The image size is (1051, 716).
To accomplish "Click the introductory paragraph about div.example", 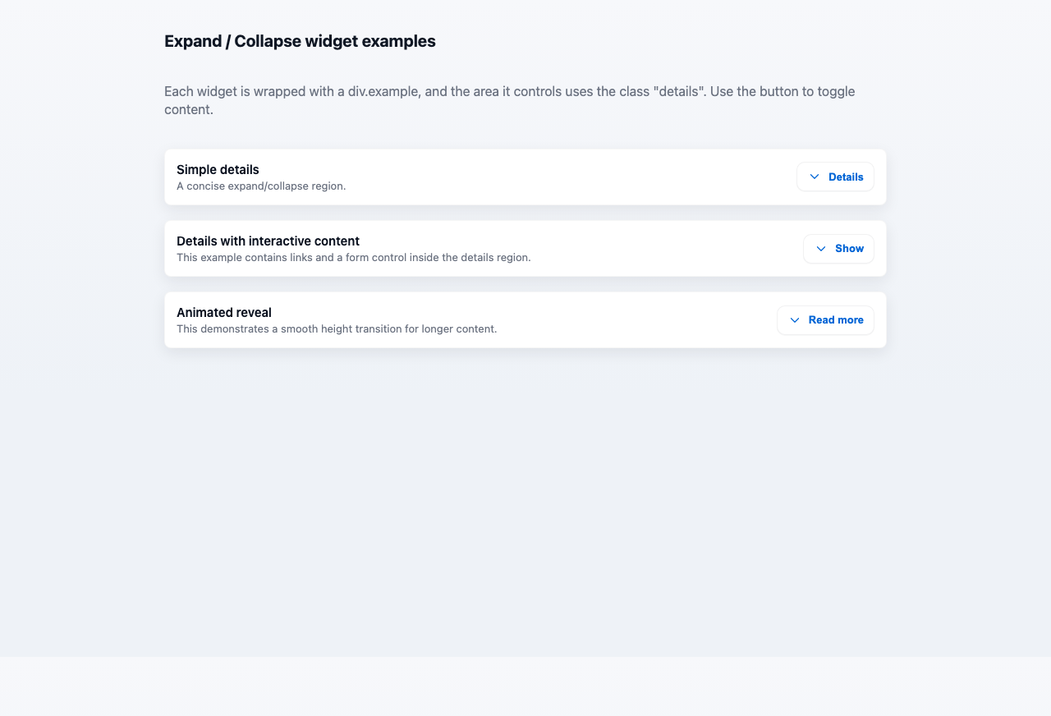I will (x=509, y=100).
